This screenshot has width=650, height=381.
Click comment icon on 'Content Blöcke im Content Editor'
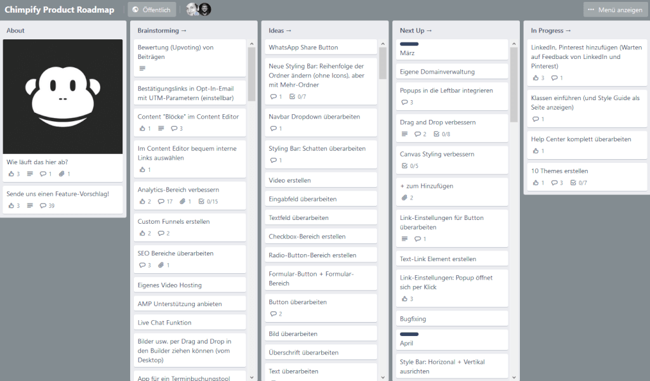tap(174, 129)
